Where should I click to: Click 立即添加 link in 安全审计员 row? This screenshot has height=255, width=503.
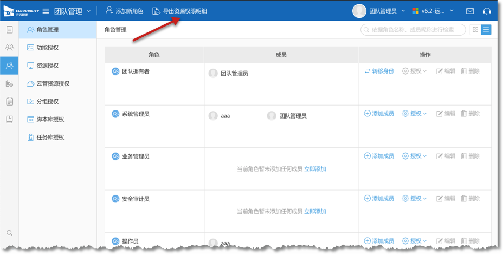(x=315, y=212)
